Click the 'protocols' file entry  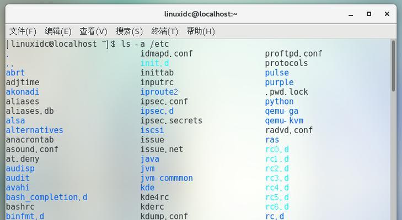point(286,63)
